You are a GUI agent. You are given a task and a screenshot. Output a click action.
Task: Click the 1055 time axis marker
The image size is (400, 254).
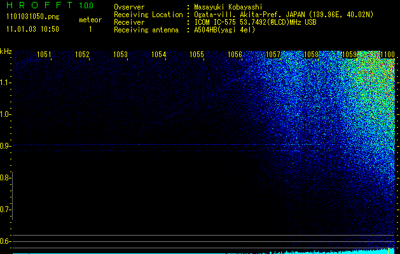click(197, 55)
